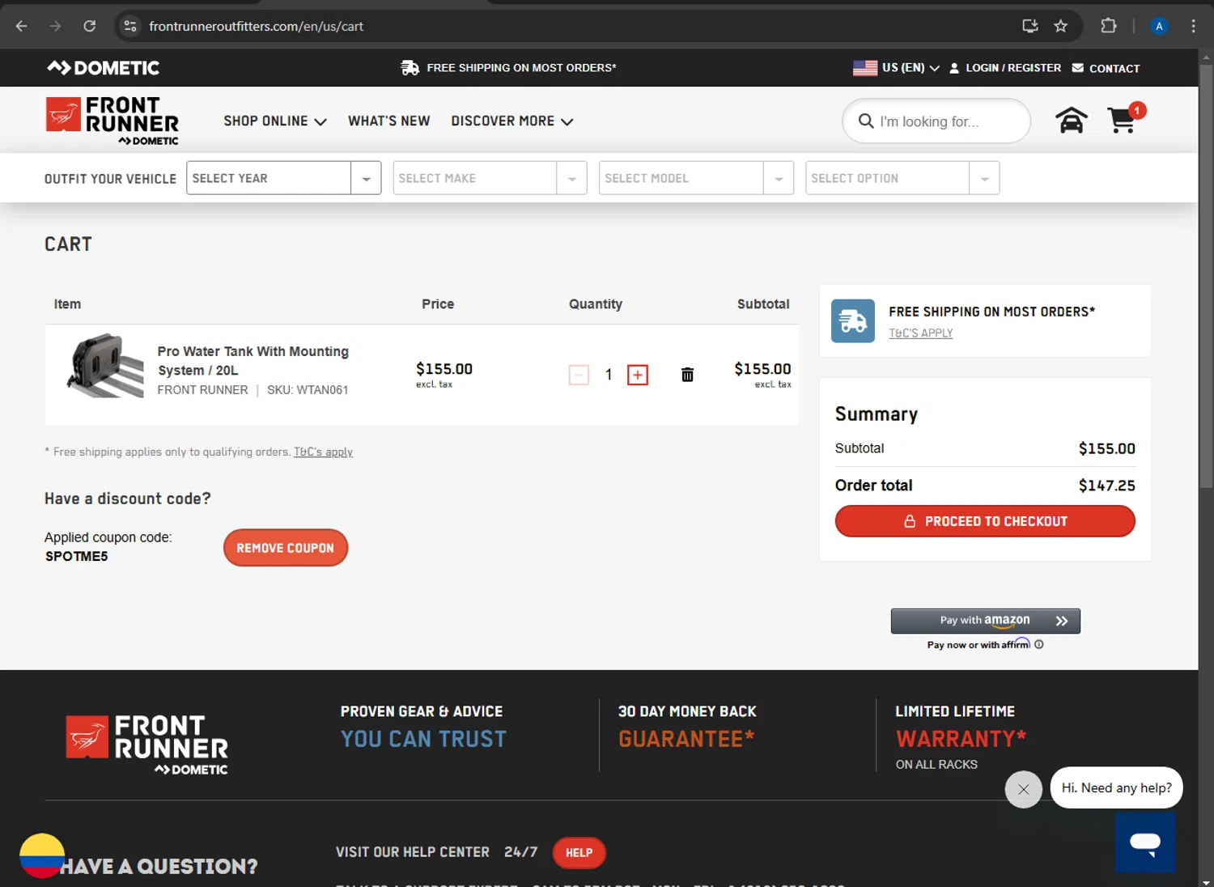The image size is (1214, 887).
Task: Open the US (EN) region selector
Action: click(896, 68)
